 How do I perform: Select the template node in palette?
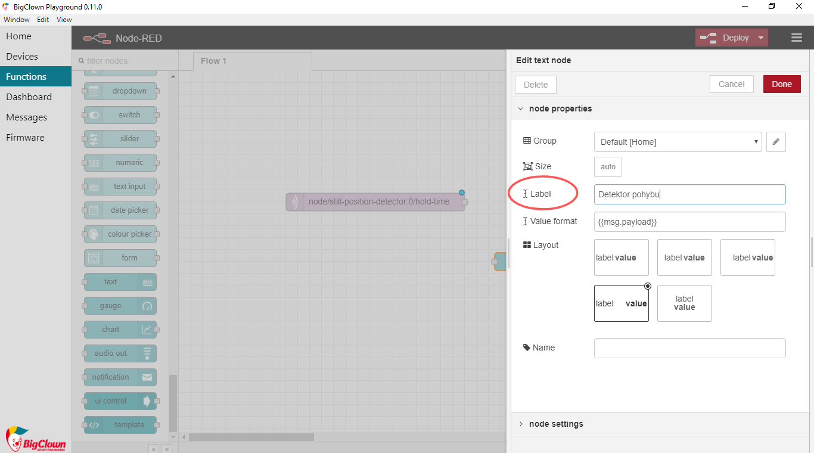[x=120, y=425]
